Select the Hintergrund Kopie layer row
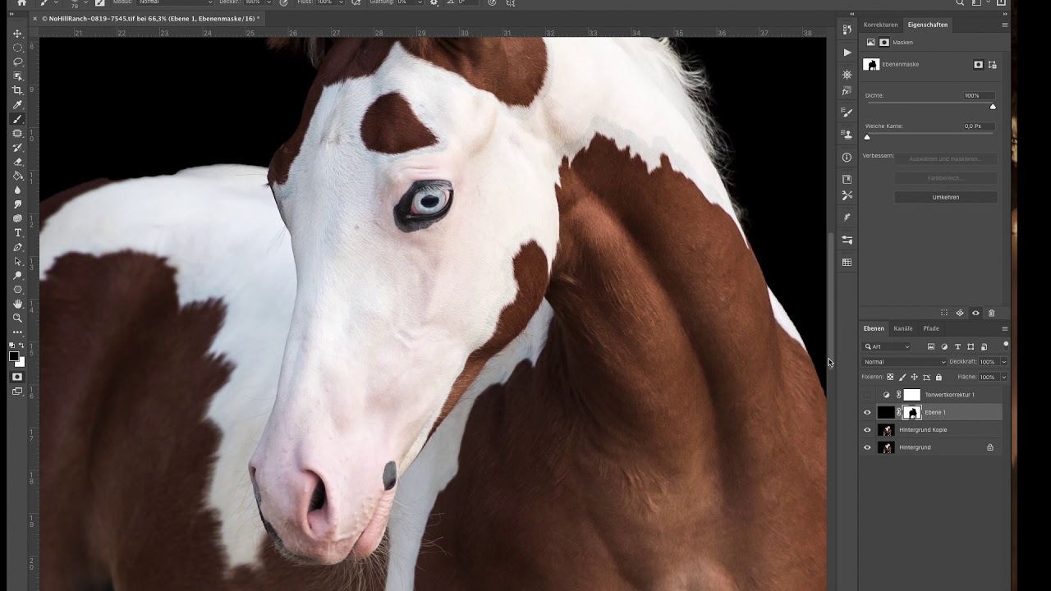 tap(931, 429)
